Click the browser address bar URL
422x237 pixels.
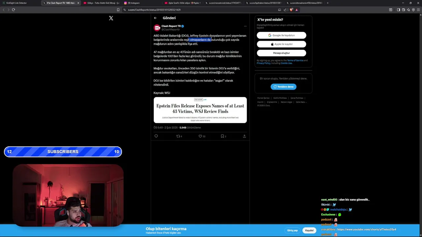point(154,10)
